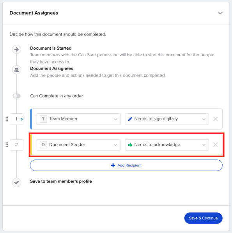232x233 pixels.
Task: Collapse the Document Assignees section chevron
Action: (x=220, y=13)
